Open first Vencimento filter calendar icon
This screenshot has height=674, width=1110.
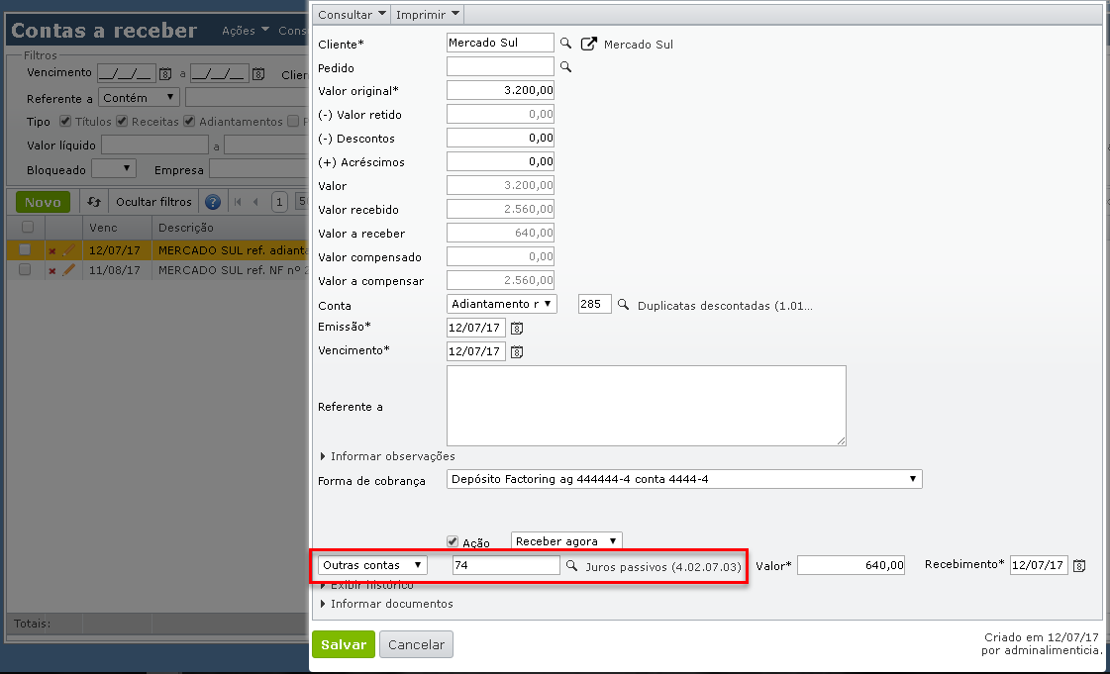(165, 73)
